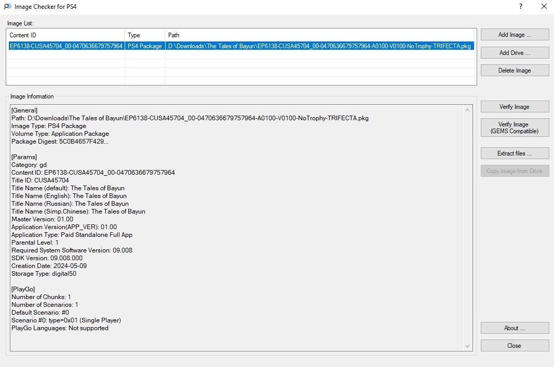The width and height of the screenshot is (554, 367).
Task: Click Verify Image (GEMS Compatible) button
Action: coord(515,128)
